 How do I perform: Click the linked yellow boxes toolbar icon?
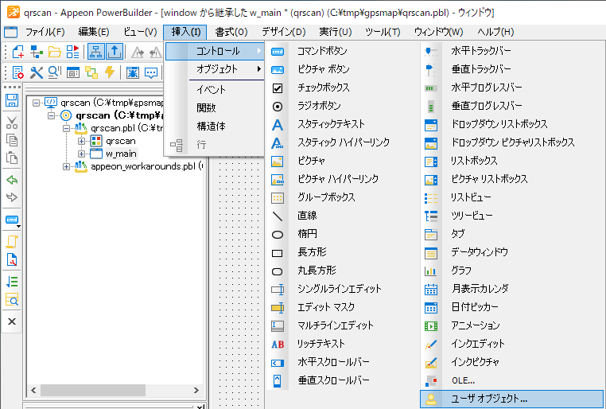point(91,72)
